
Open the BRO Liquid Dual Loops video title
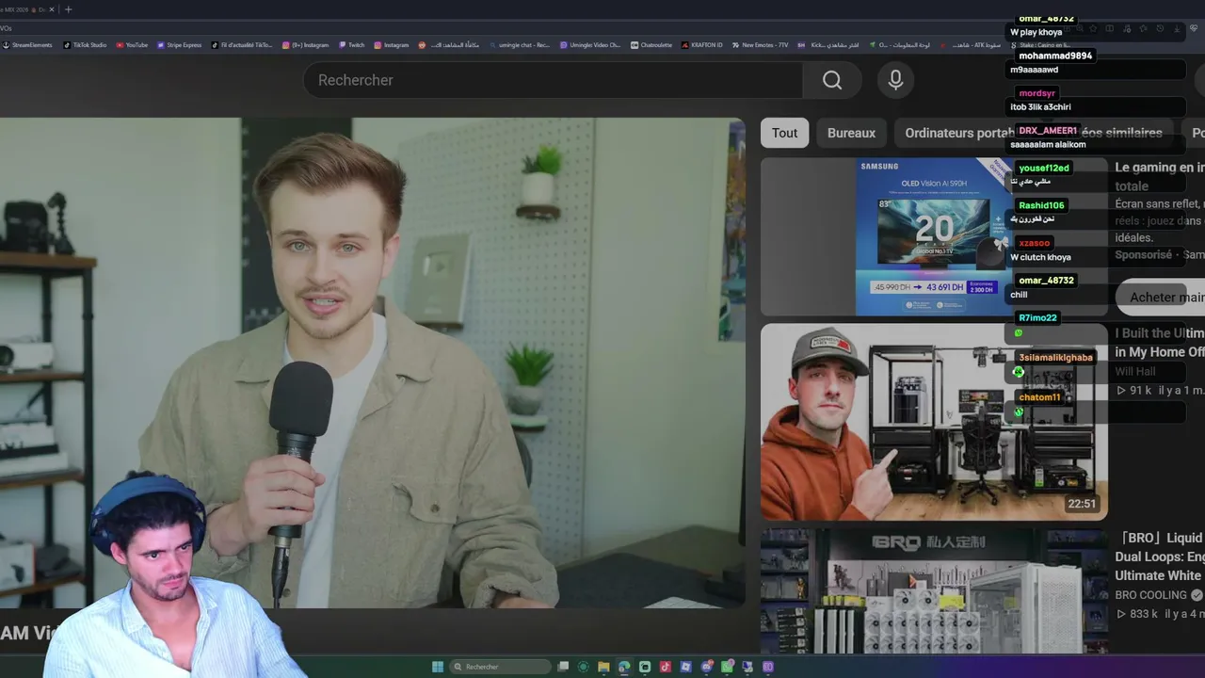(1160, 557)
